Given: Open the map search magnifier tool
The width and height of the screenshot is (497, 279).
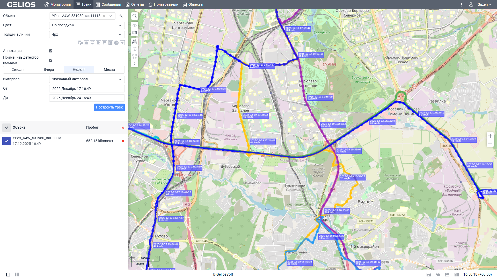Looking at the screenshot, I should [x=135, y=16].
